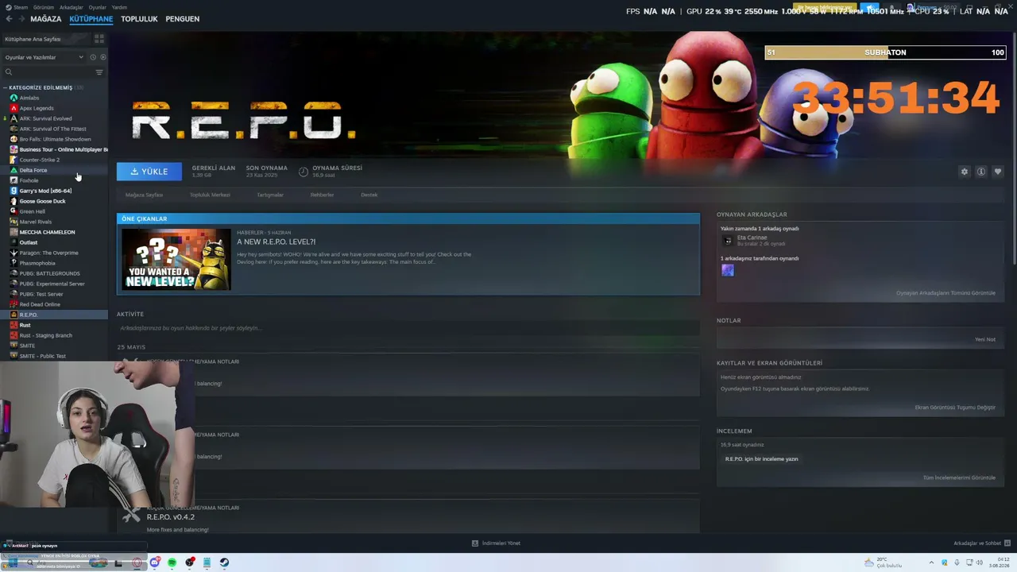Open Tartışmalar link

tap(270, 195)
